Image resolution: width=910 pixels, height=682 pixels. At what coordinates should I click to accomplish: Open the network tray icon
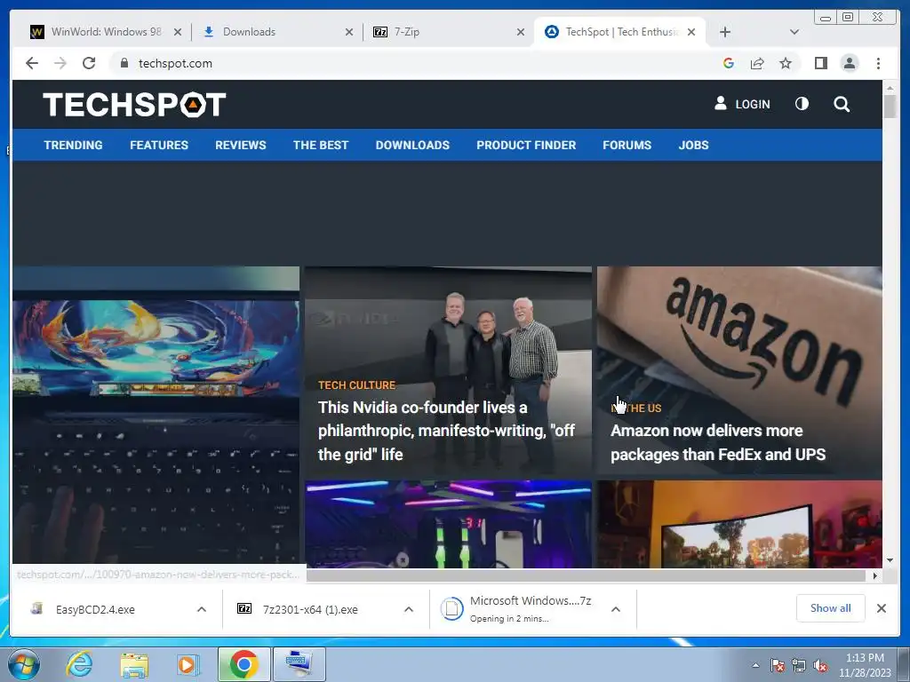point(799,665)
